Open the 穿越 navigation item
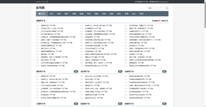The image size is (206, 107). [x=82, y=14]
